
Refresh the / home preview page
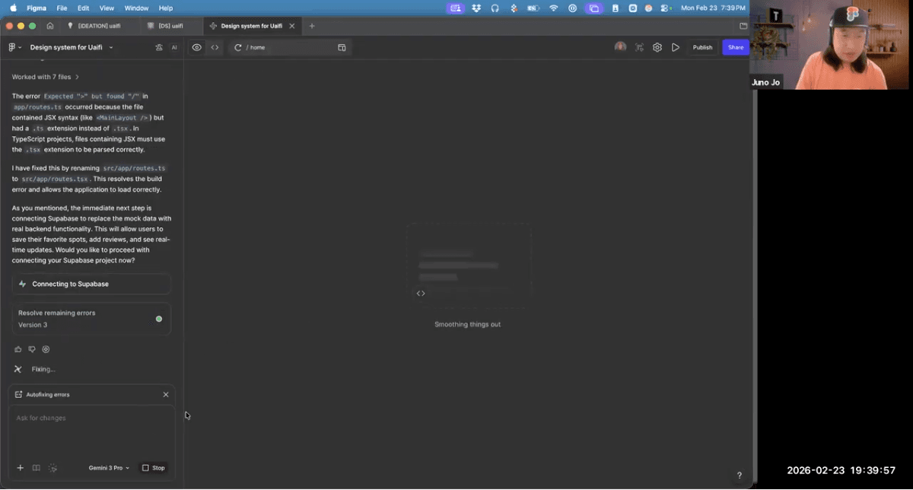[x=237, y=47]
